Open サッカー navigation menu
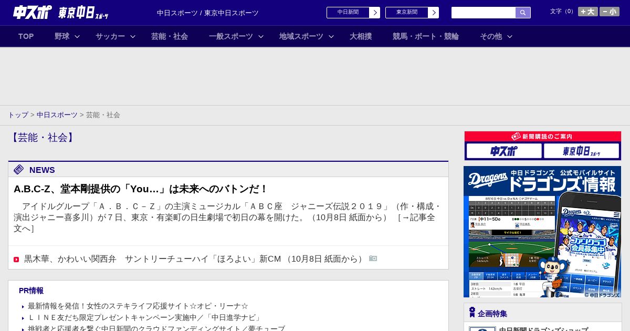This screenshot has width=630, height=331. 110,36
